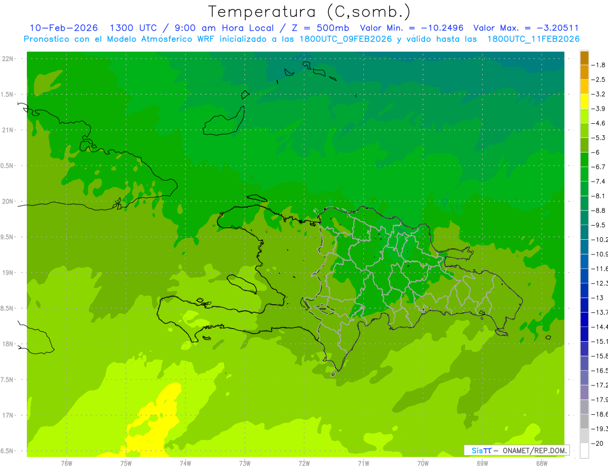Click the '-14.4' color bar label

(x=600, y=327)
